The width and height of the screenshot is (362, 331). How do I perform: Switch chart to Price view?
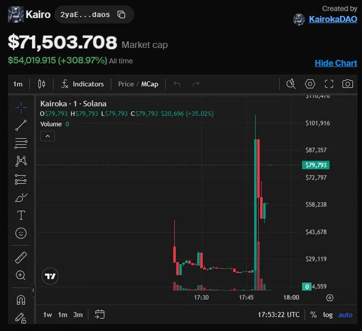126,84
